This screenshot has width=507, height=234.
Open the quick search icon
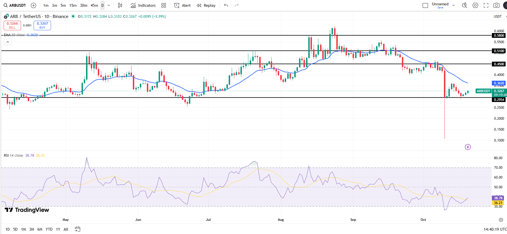464,5
